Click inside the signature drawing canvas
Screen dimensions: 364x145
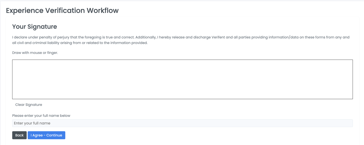[182, 79]
